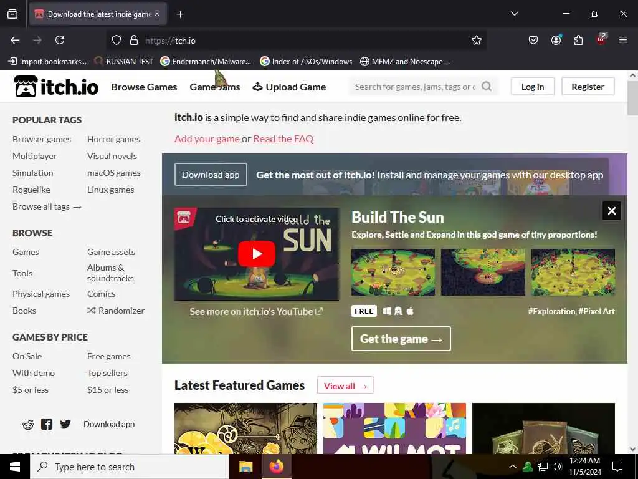This screenshot has height=479, width=638.
Task: Open the Top sellers link
Action: 107,373
